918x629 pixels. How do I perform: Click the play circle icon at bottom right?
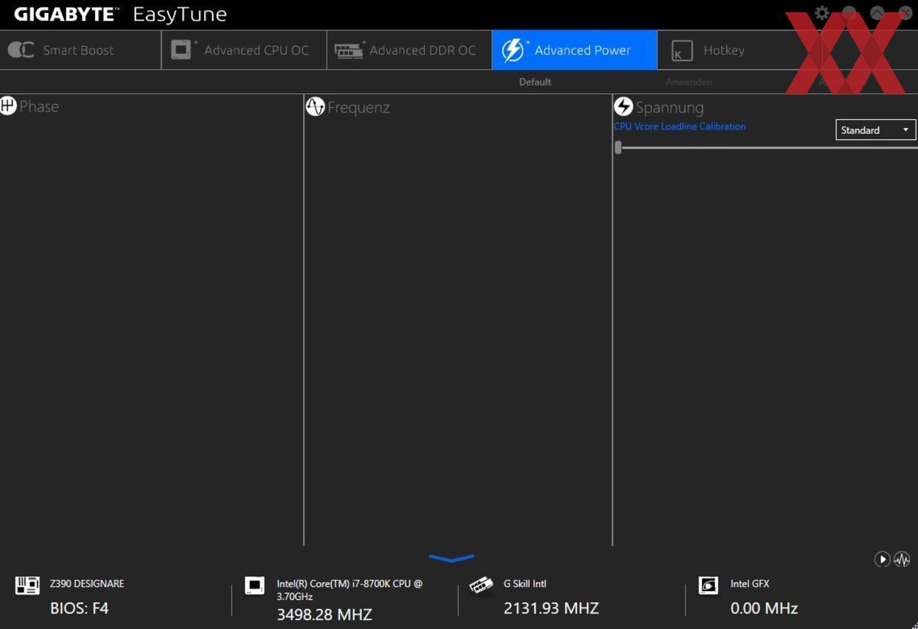(x=882, y=559)
